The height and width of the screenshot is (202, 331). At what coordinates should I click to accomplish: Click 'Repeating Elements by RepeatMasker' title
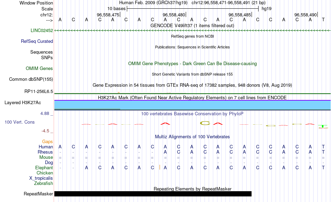coord(192,189)
